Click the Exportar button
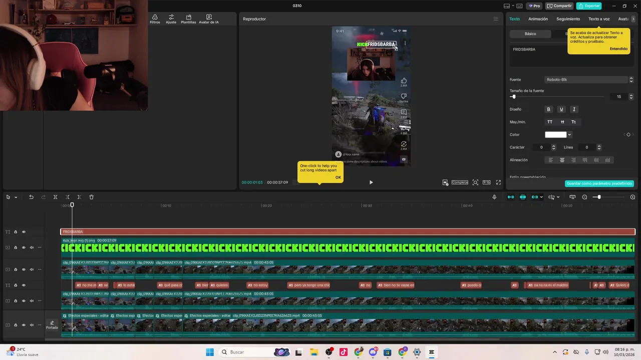The width and height of the screenshot is (641, 360). pos(589,6)
